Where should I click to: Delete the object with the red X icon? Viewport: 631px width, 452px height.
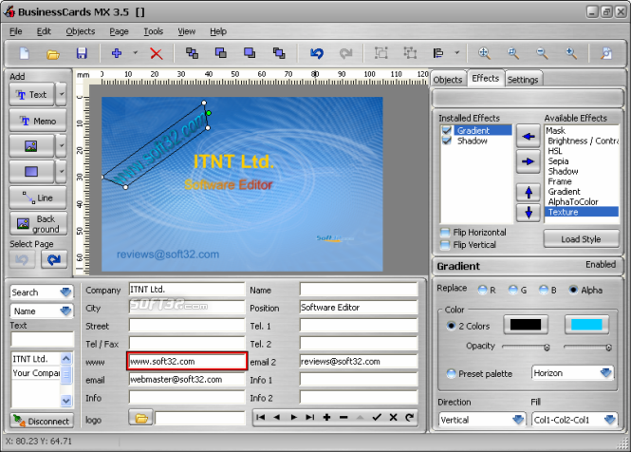click(x=157, y=53)
